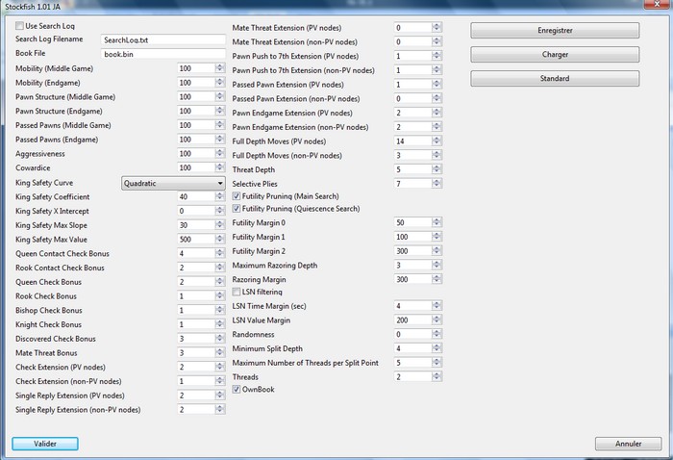
Task: Increase Threads value with spinner arrow
Action: click(x=436, y=373)
